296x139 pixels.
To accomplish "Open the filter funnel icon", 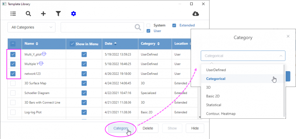I will point(58,14).
